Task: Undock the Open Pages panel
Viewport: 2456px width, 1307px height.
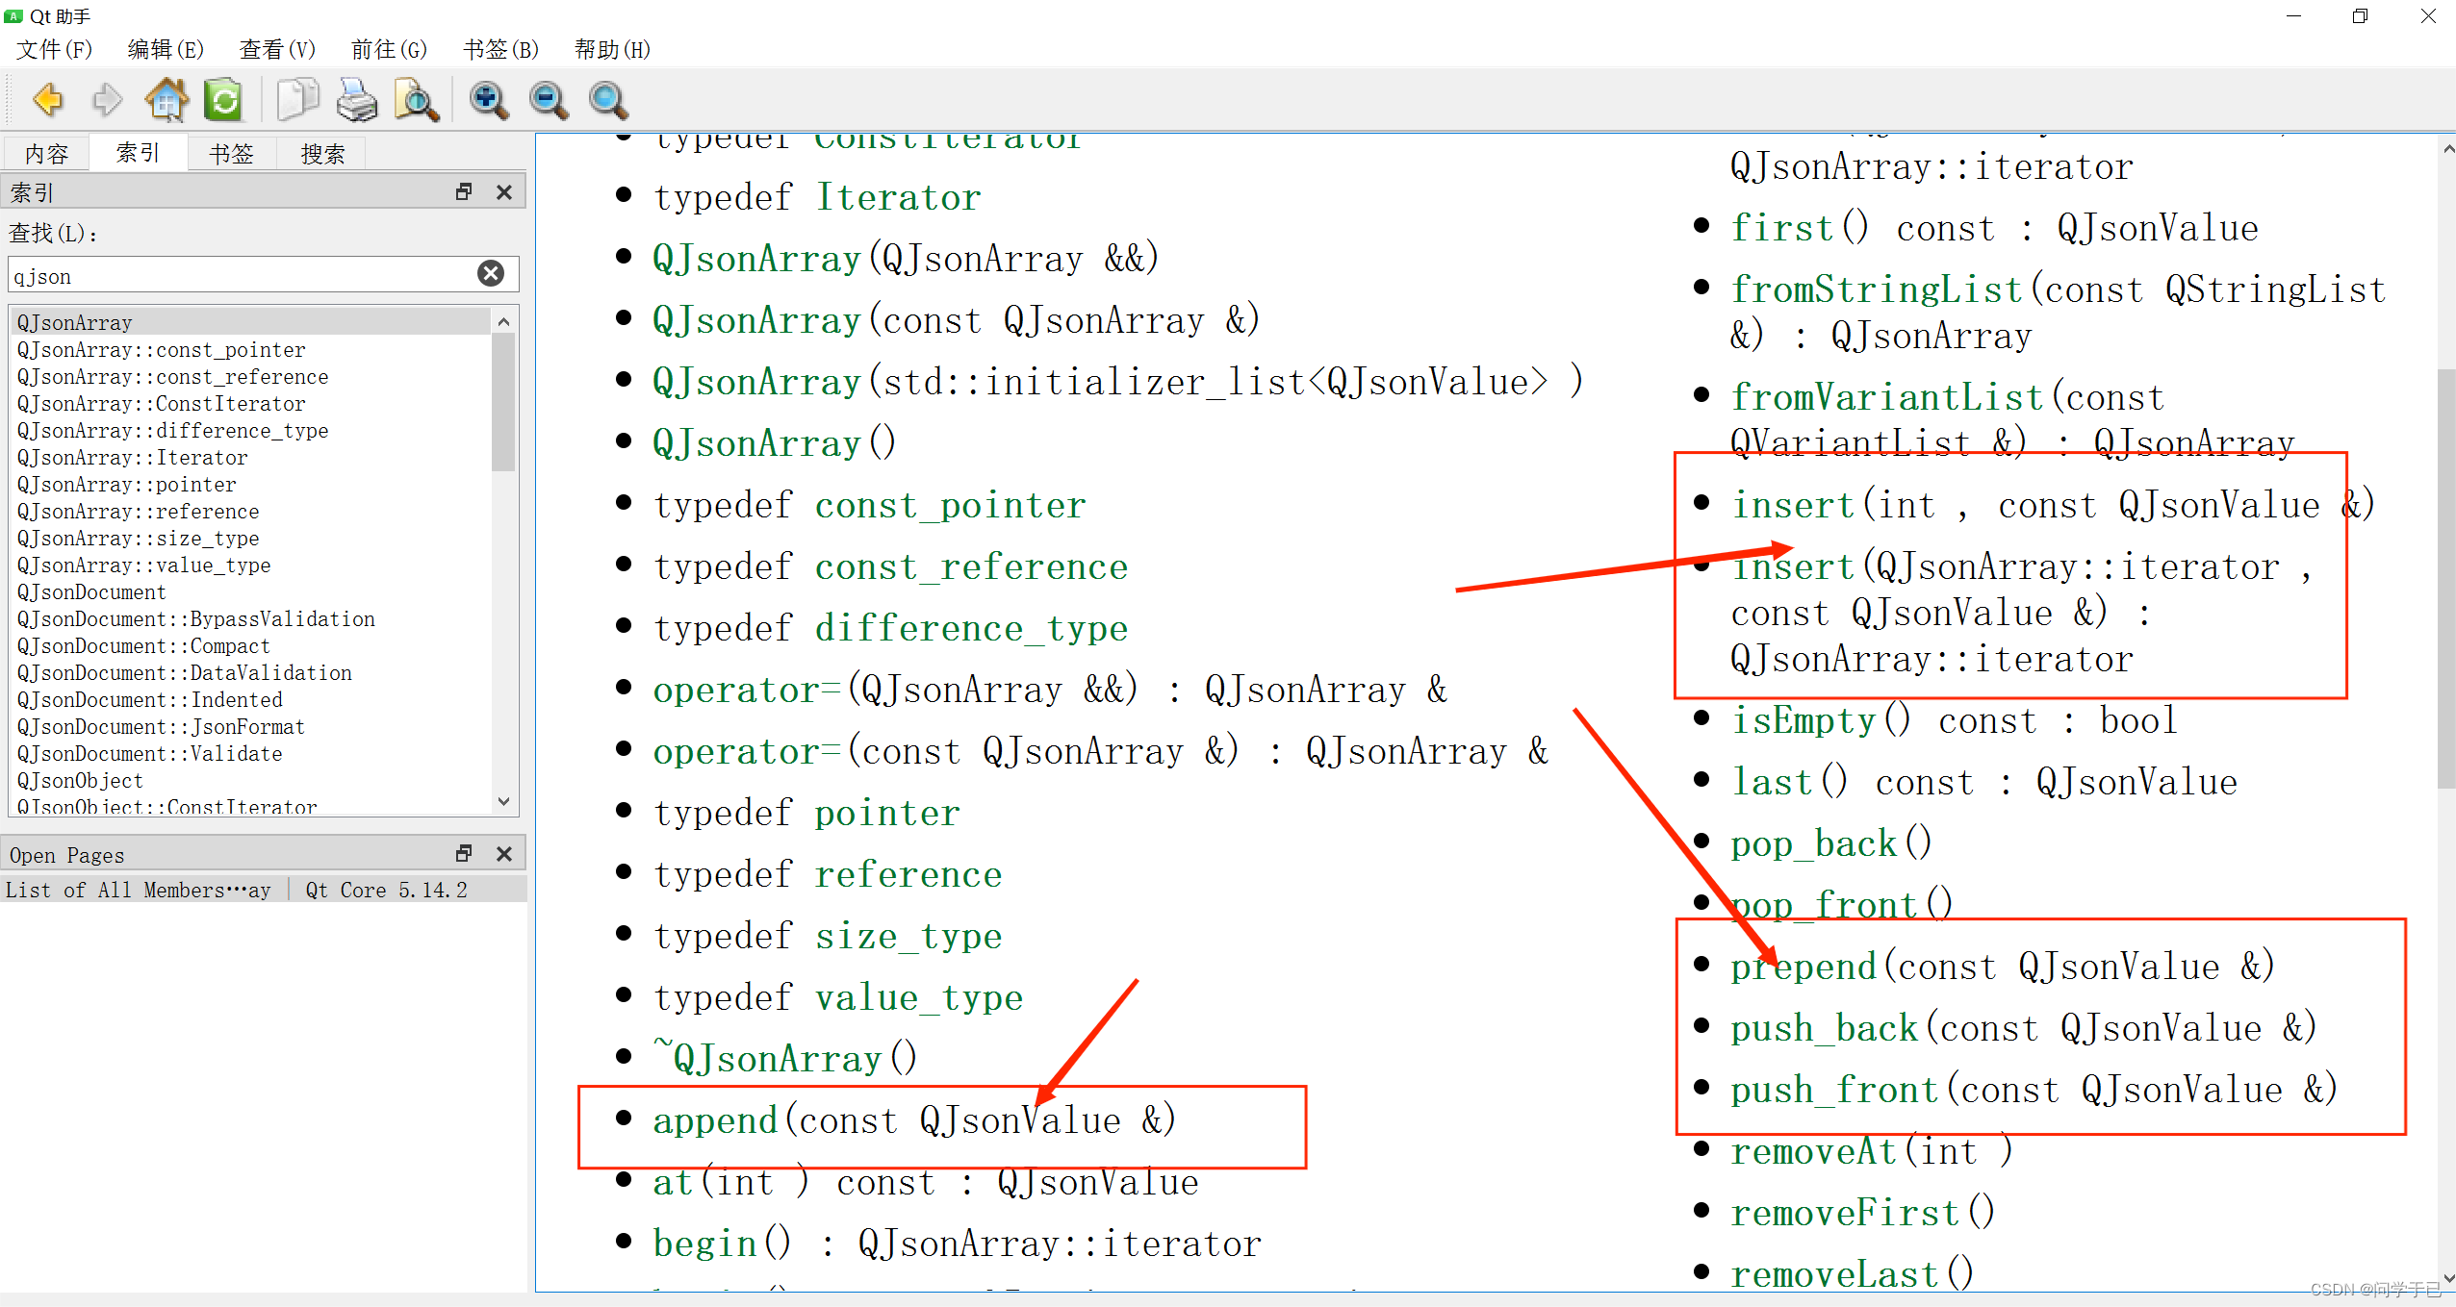Action: (464, 853)
